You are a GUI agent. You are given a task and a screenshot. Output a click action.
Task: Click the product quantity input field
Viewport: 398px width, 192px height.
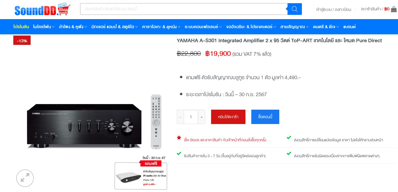click(x=191, y=117)
